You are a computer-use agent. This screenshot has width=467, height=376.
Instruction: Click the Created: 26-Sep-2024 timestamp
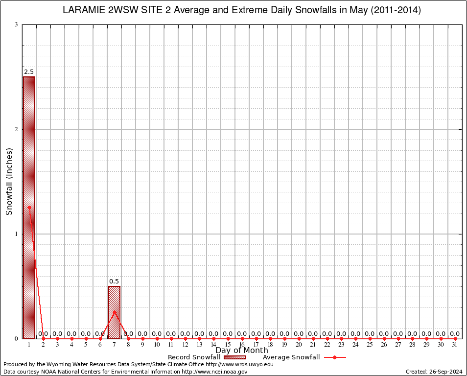click(x=434, y=372)
